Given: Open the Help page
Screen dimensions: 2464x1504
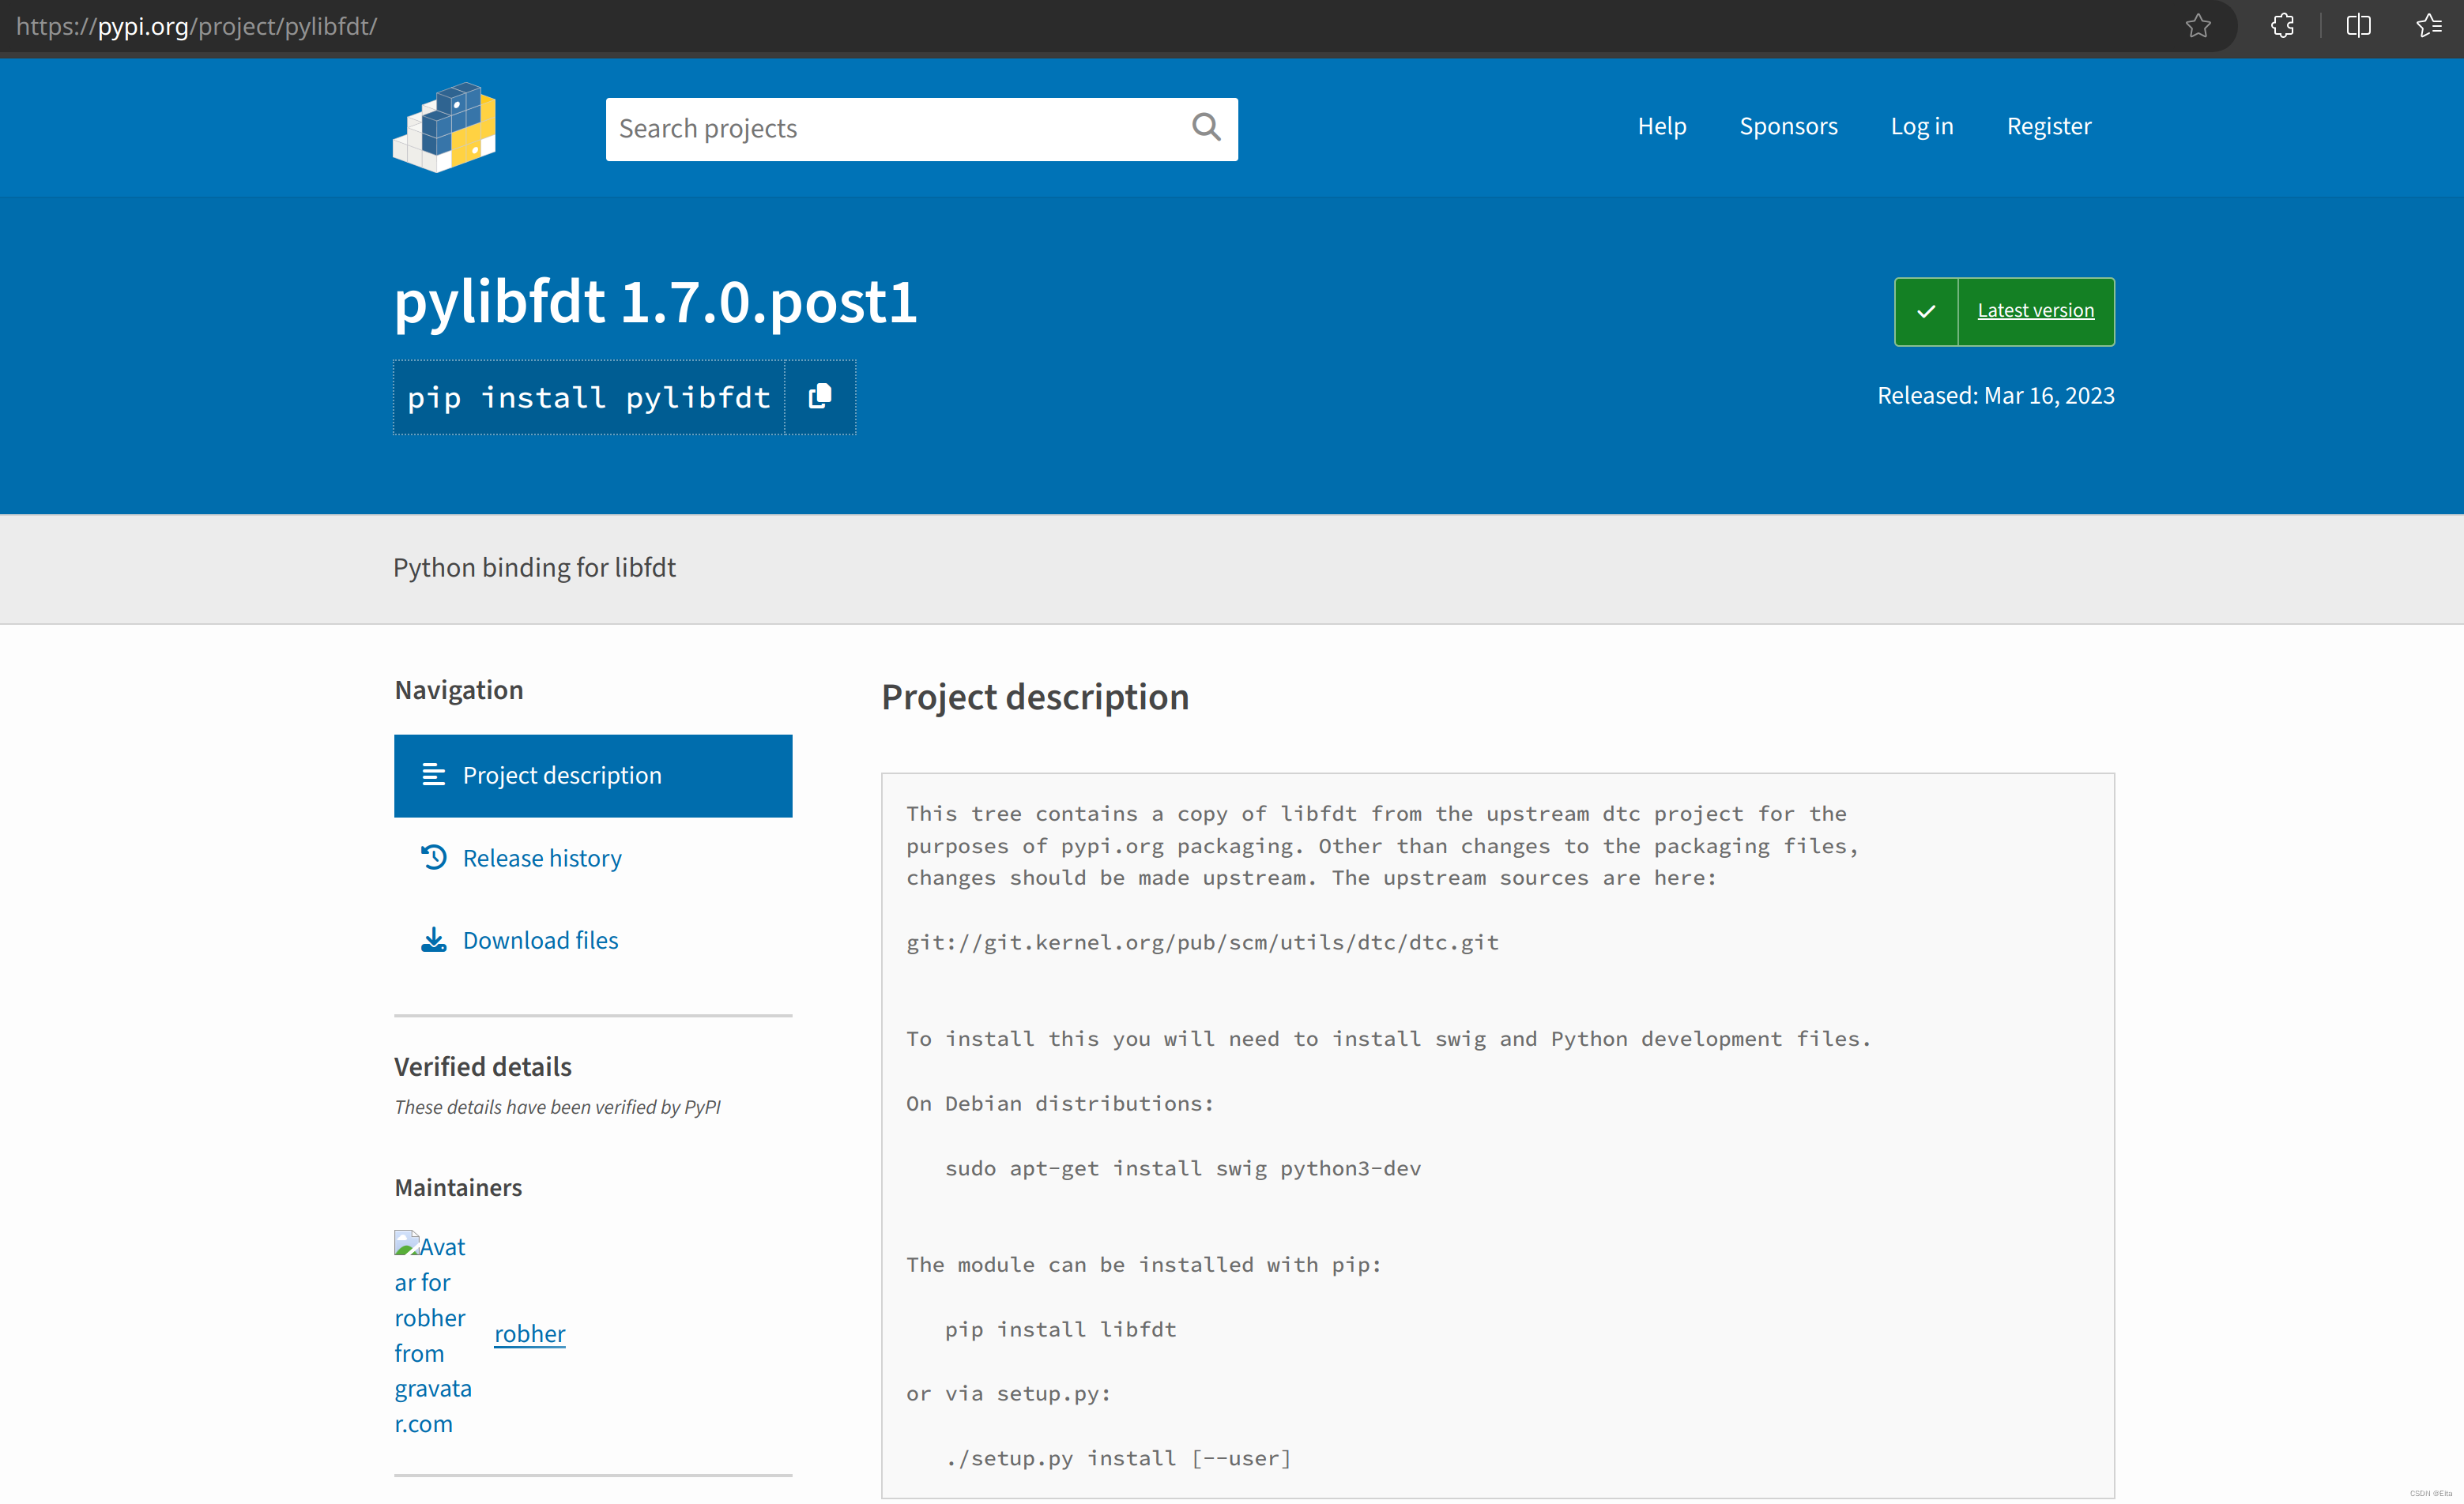Looking at the screenshot, I should (1661, 127).
